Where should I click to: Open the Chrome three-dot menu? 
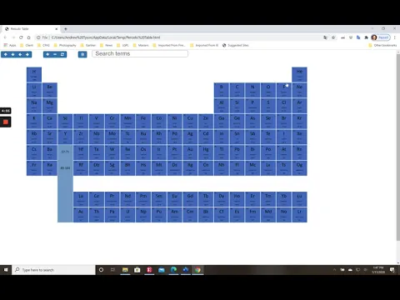pyautogui.click(x=394, y=37)
